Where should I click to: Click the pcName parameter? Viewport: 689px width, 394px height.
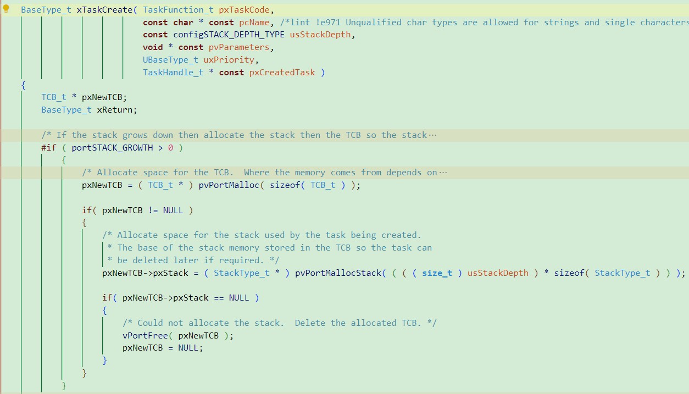tap(254, 23)
